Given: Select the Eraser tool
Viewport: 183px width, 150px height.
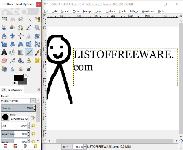Looking at the screenshot, I should click(4, 61).
